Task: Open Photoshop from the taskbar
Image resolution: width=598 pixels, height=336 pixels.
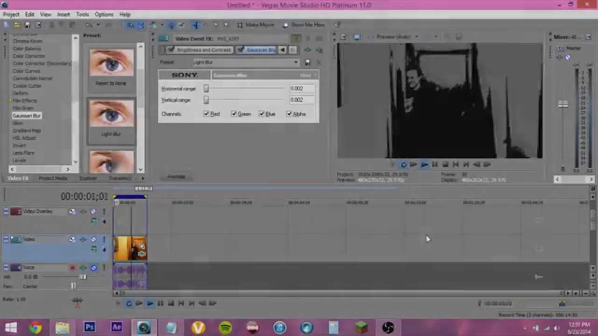Action: click(89, 328)
